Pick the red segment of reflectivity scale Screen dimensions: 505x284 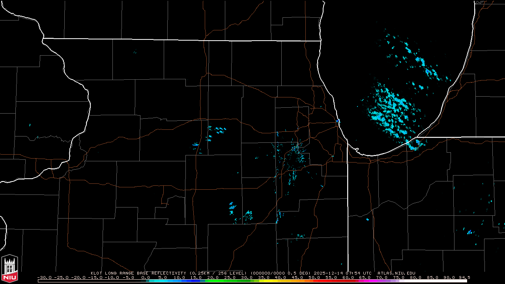click(327, 281)
